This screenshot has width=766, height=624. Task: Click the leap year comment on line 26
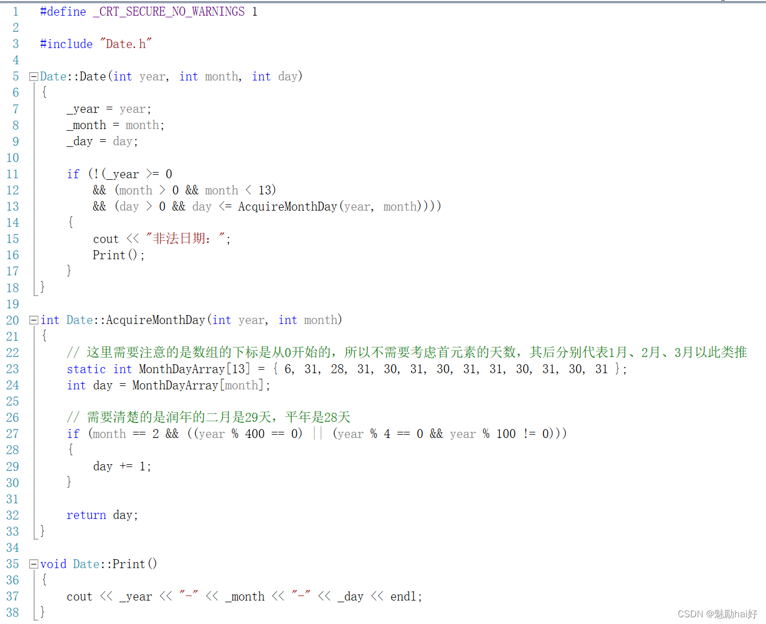click(x=209, y=417)
